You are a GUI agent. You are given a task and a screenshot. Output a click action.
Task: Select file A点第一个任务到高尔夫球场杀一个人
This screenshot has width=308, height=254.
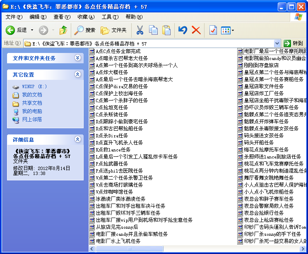point(133,65)
